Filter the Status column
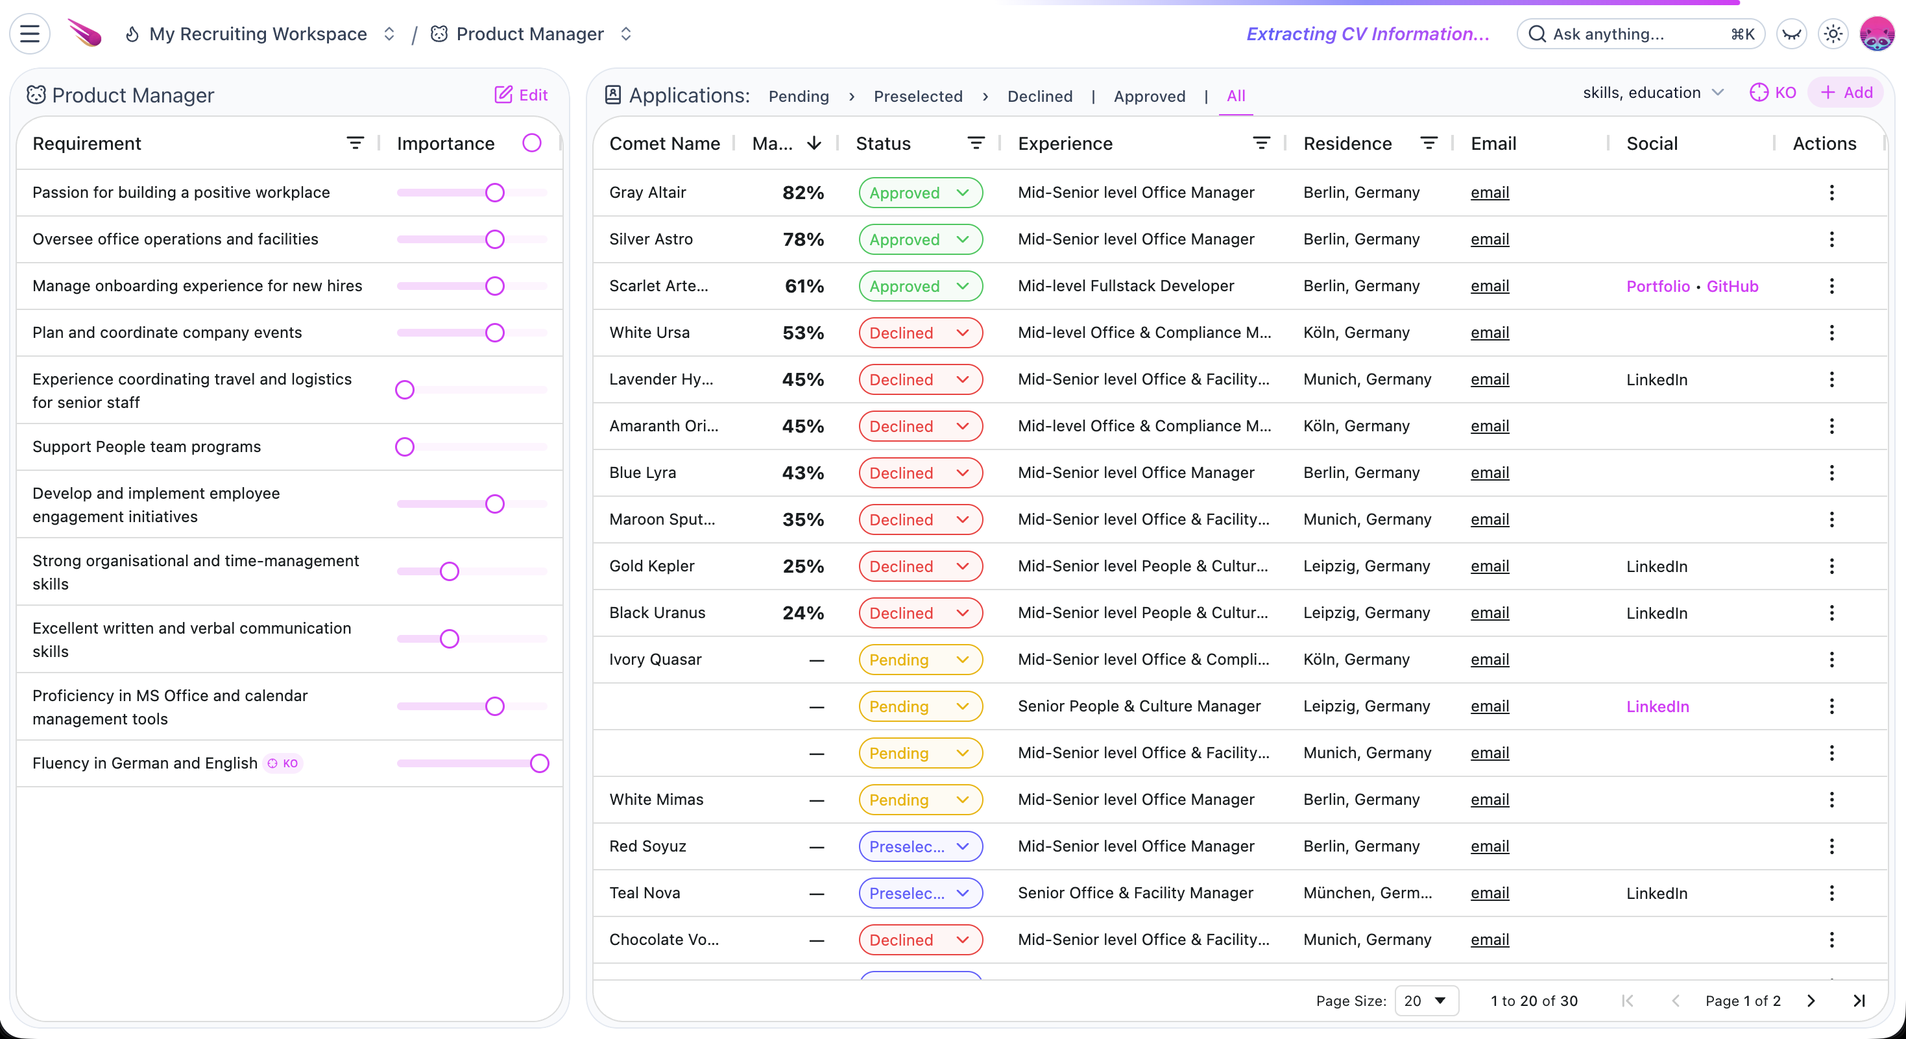 tap(976, 143)
